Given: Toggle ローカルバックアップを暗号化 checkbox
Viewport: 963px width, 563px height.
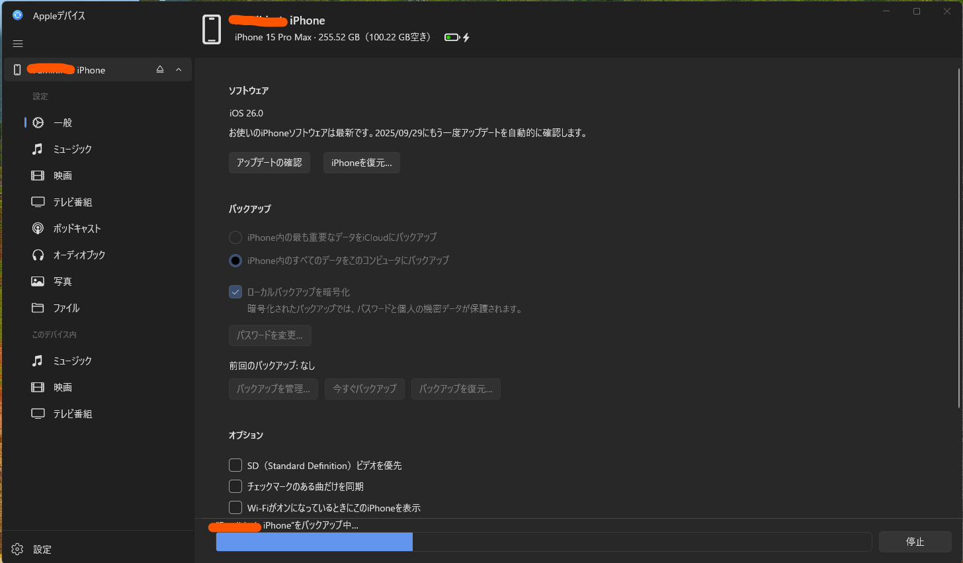Looking at the screenshot, I should (x=235, y=292).
